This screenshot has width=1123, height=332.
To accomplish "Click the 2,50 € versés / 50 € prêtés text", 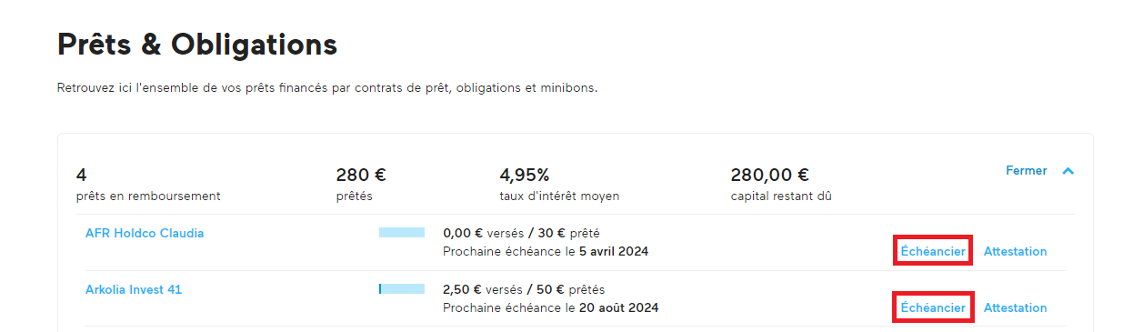I will [x=524, y=289].
